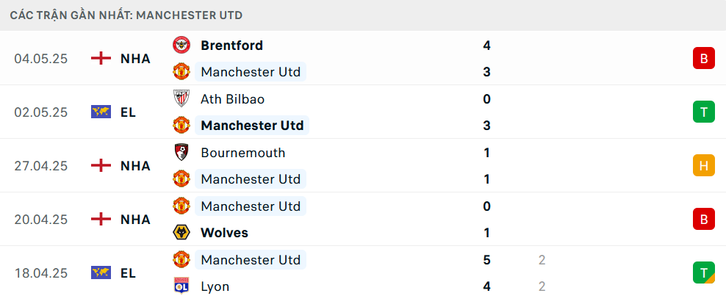The image size is (726, 296).
Task: Click the header Các trận gần nhất: Manchester Utd
Action: coord(126,15)
